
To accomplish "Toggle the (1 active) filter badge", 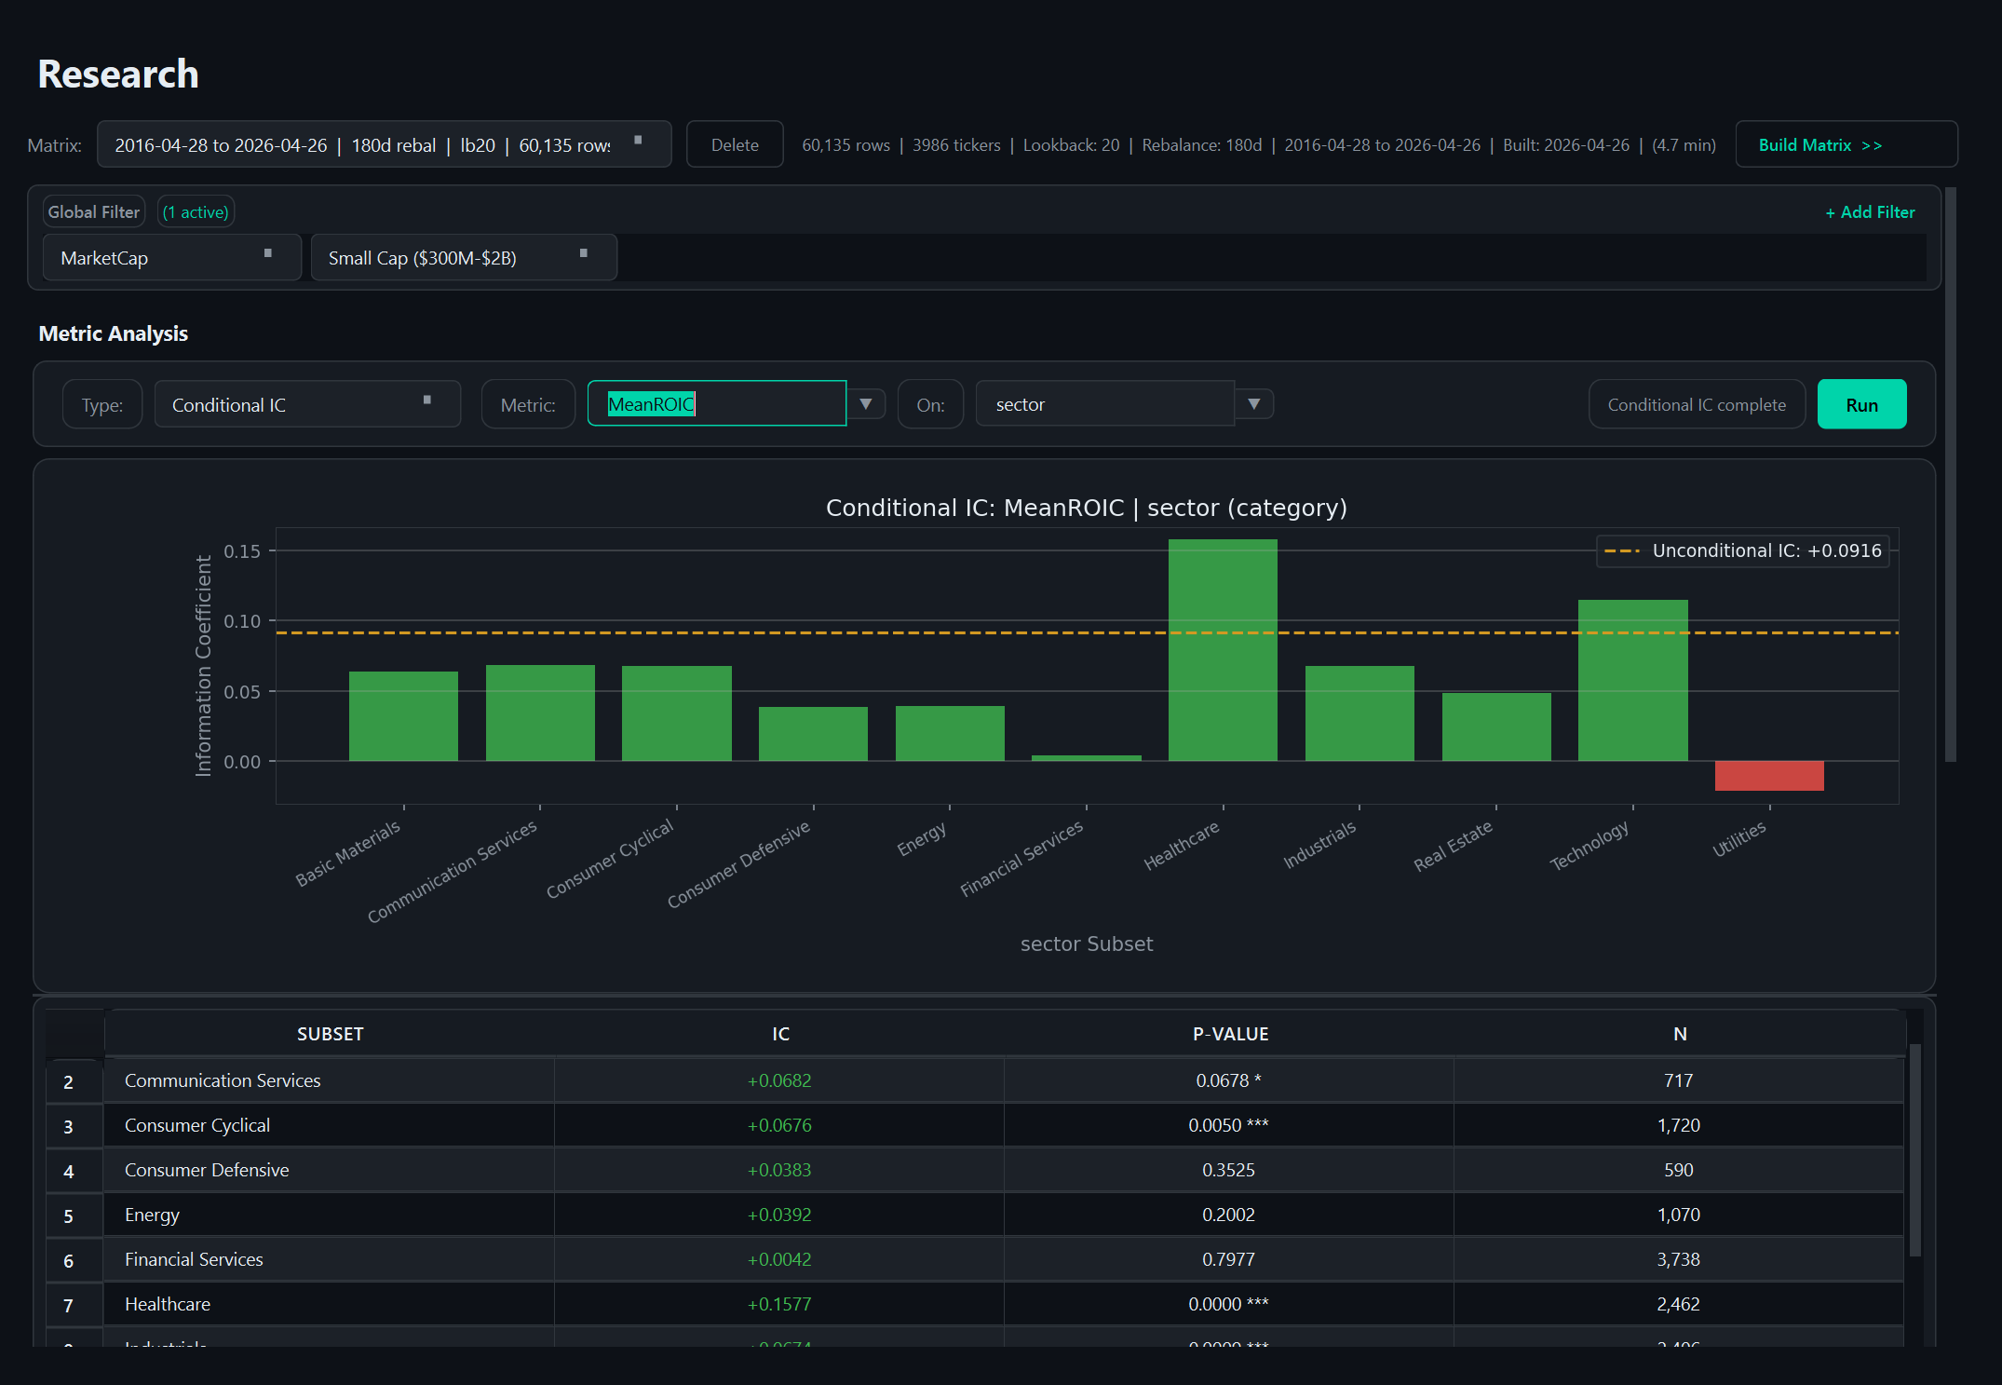I will [x=196, y=211].
